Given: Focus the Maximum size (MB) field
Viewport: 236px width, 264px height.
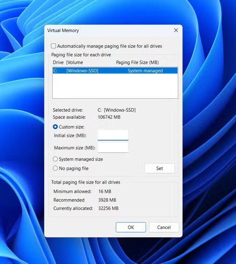Looking at the screenshot, I should click(113, 147).
